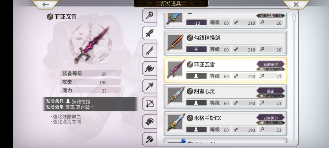Go back using the arrow button

45,4
